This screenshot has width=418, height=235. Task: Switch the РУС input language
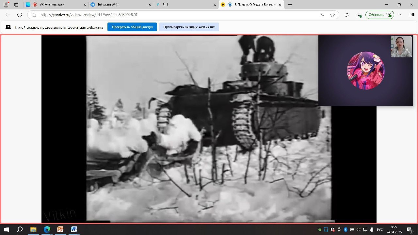tap(380, 229)
